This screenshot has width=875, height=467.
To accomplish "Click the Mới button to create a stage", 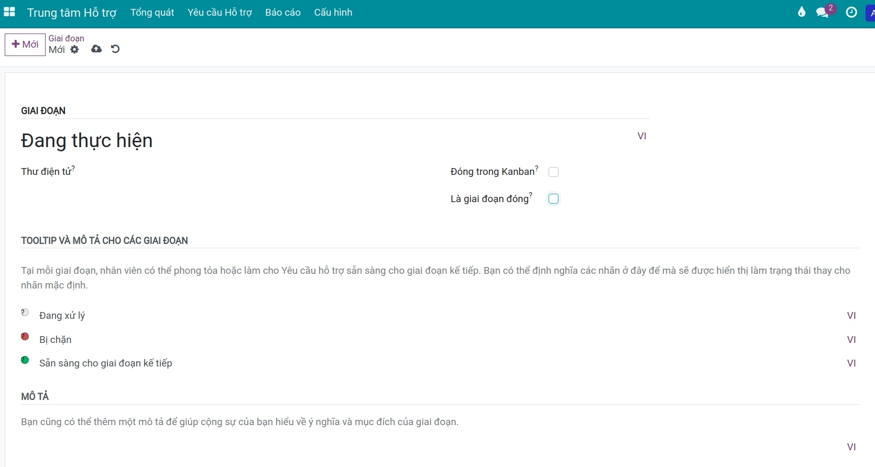I will point(25,45).
